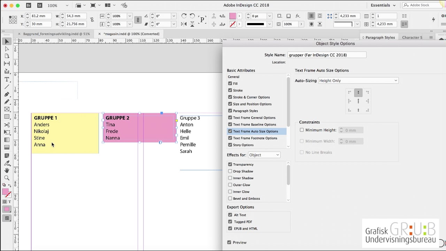
Task: Enable the Minimum Height constraint checkbox
Action: (x=302, y=130)
